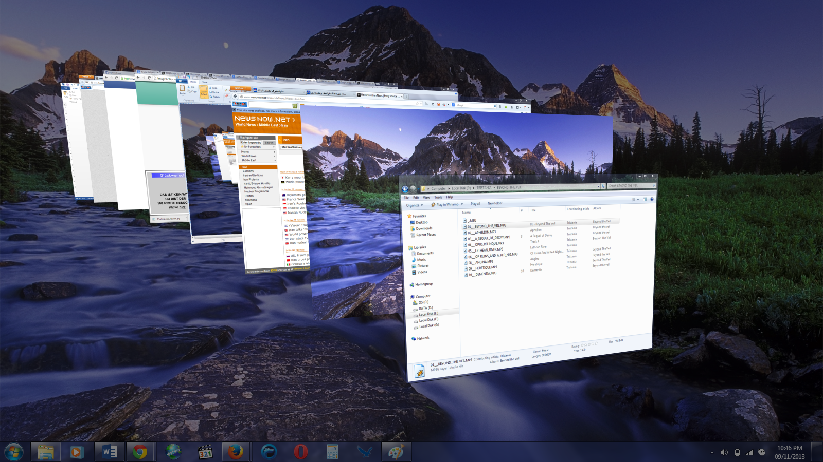Create a New folder in Explorer

coord(495,203)
